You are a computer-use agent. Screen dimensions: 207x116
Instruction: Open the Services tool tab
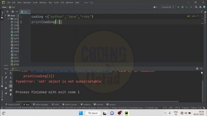pos(111,104)
